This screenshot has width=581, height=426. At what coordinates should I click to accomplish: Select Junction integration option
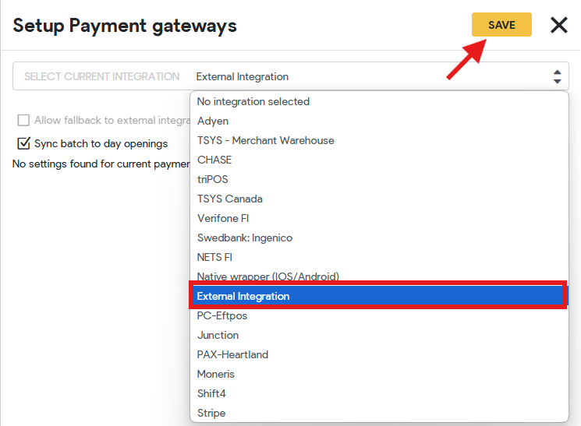(379, 335)
